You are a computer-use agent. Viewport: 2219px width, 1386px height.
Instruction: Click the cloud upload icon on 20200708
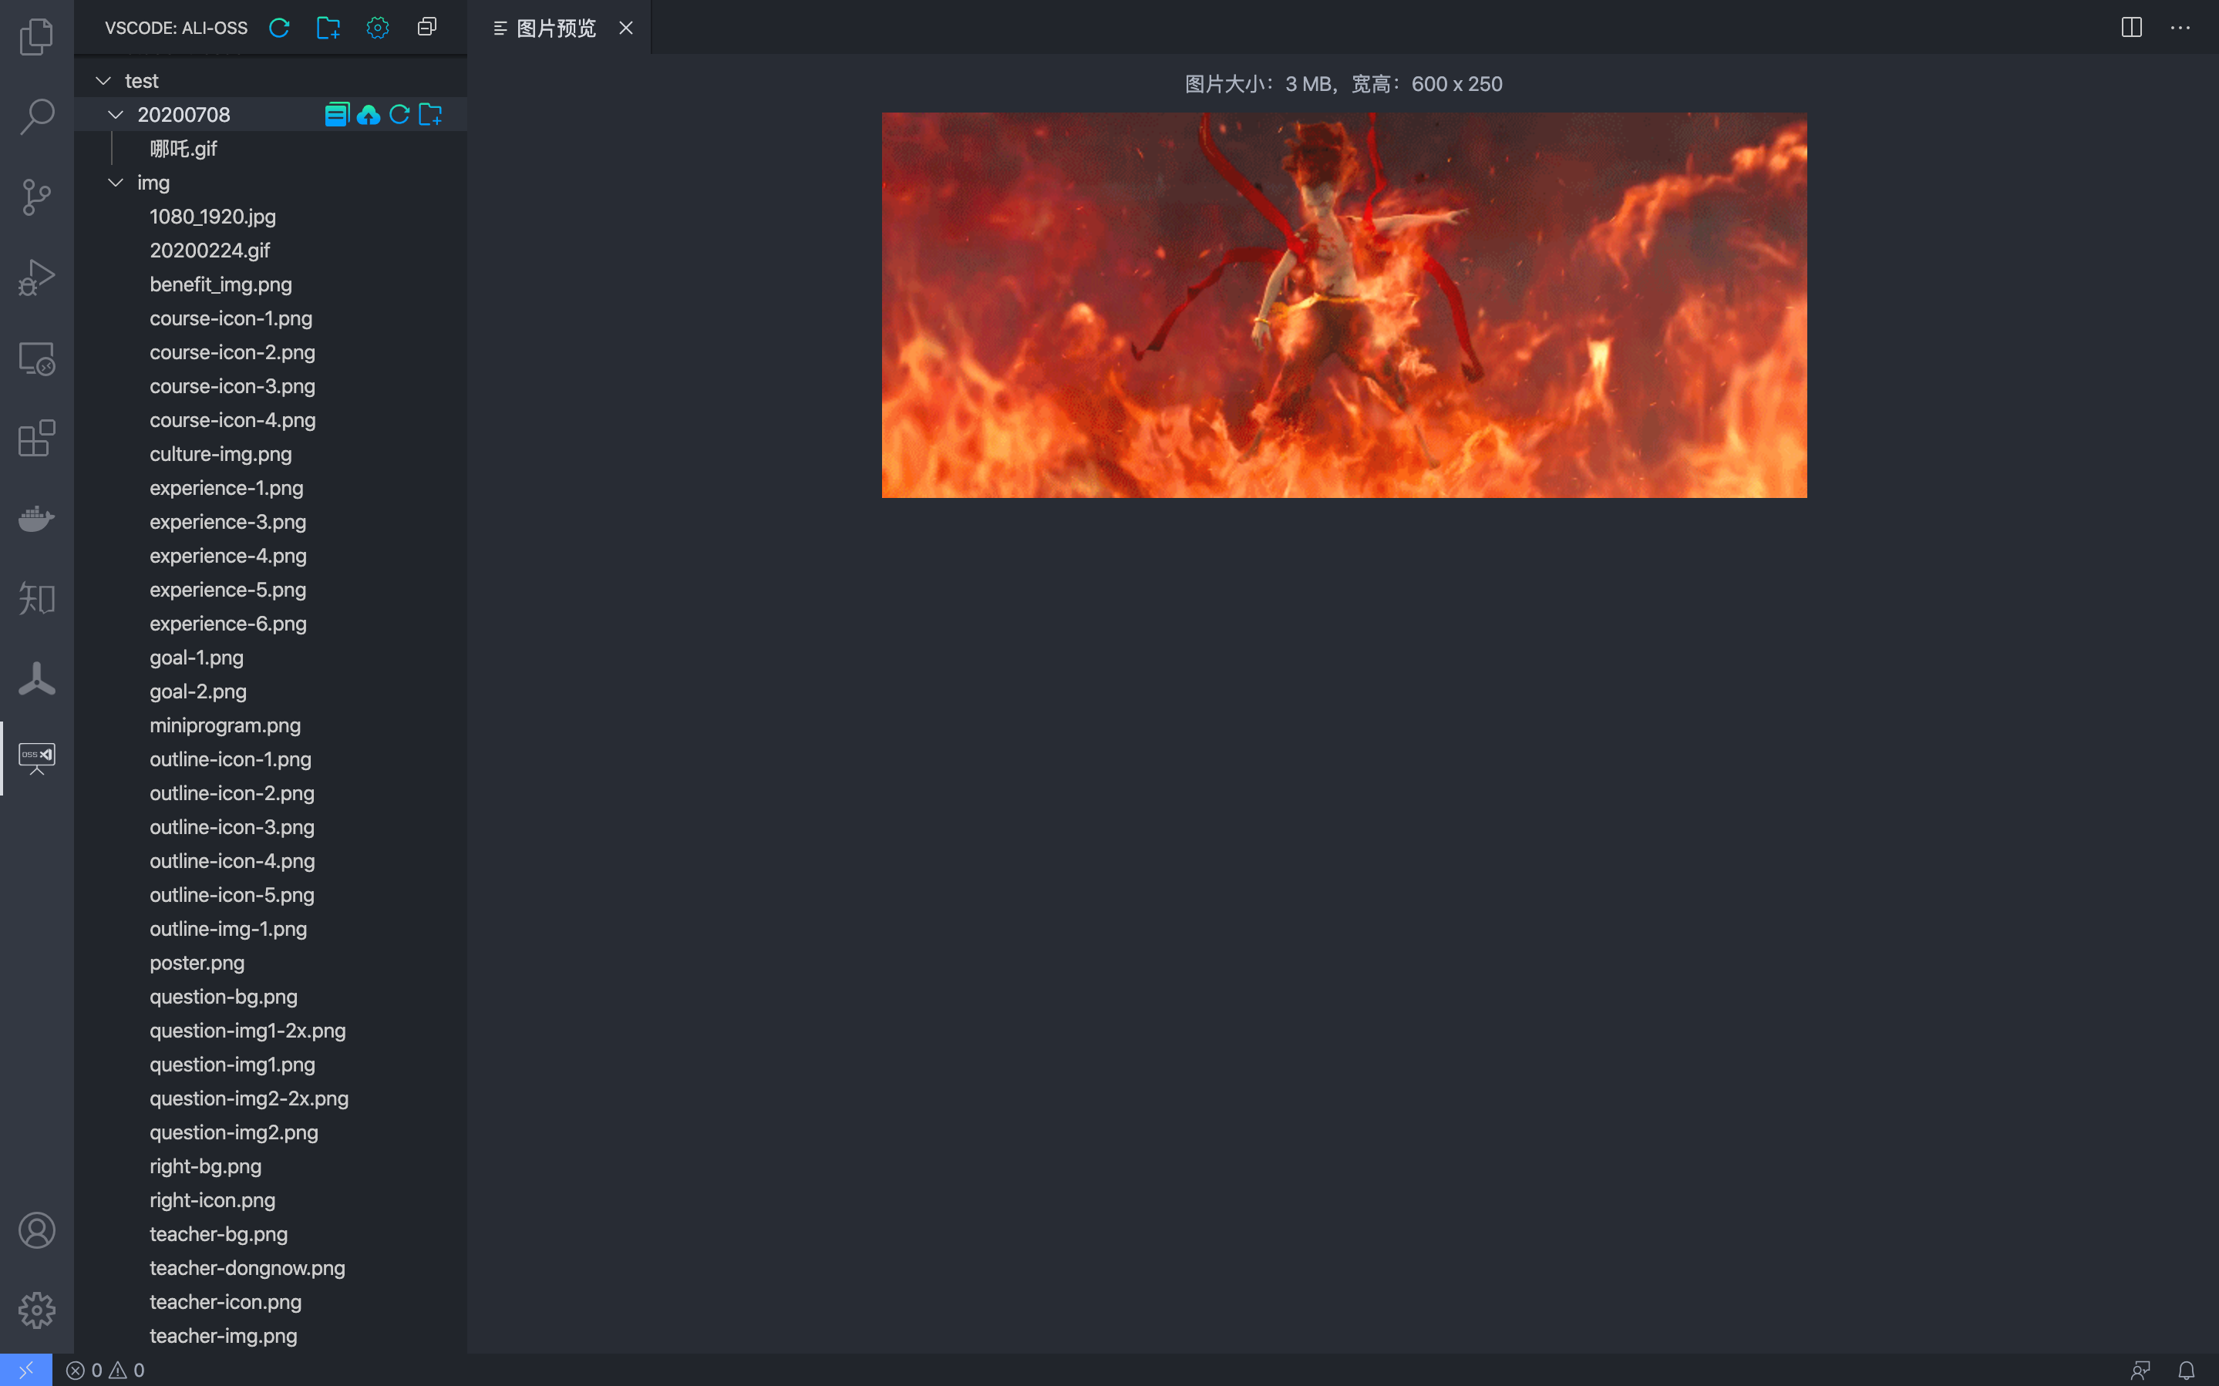pyautogui.click(x=369, y=115)
